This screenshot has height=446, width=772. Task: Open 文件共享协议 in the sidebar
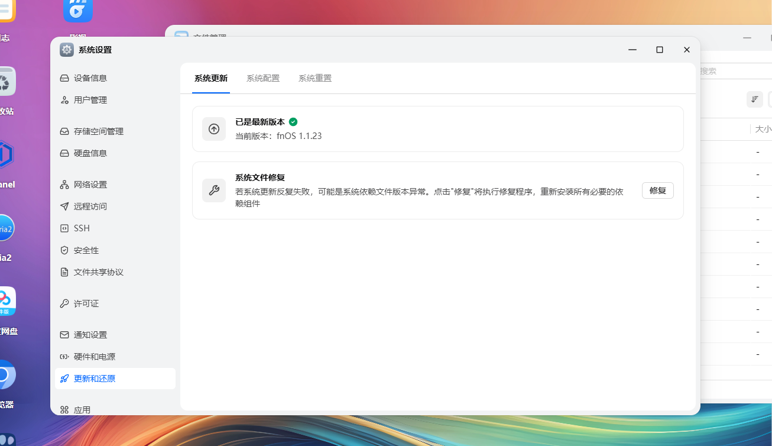[115, 272]
